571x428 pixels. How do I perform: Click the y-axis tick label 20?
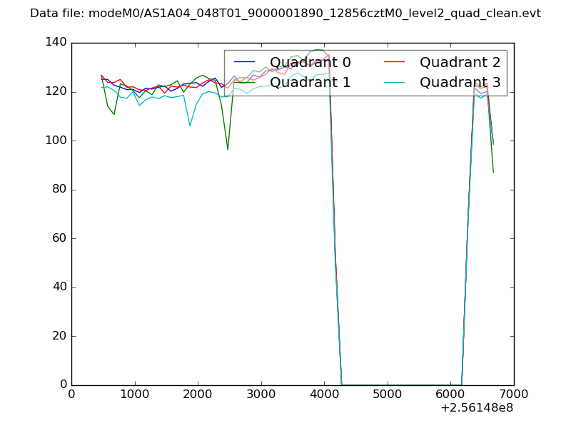59,336
